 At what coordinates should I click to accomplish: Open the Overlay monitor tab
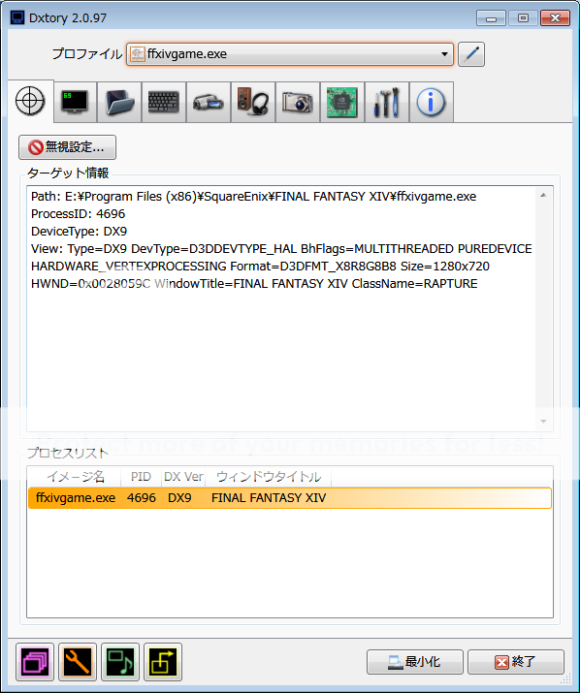[x=75, y=102]
